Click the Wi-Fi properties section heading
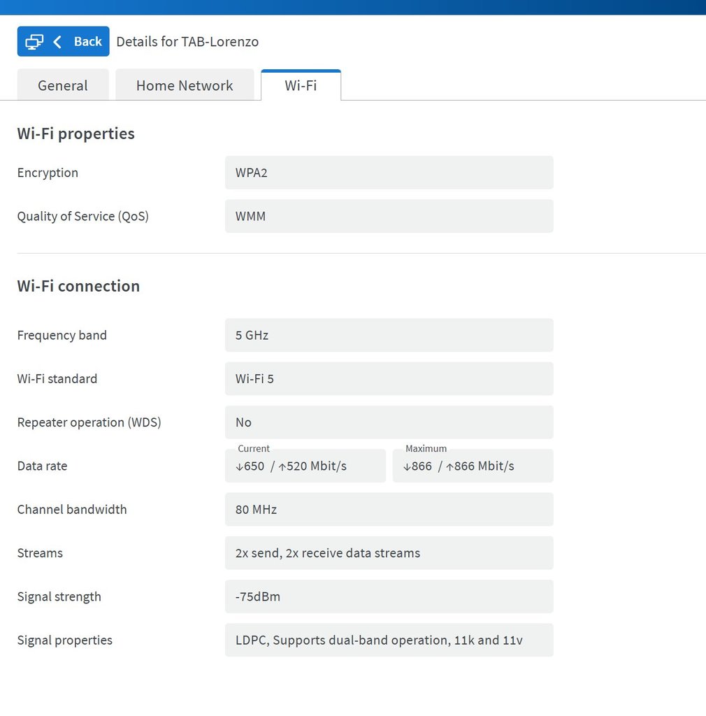 pyautogui.click(x=75, y=134)
